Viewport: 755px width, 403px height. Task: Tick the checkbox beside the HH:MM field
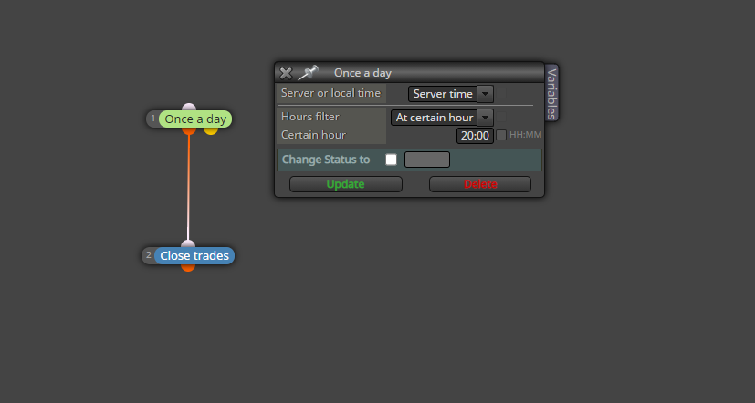(501, 135)
